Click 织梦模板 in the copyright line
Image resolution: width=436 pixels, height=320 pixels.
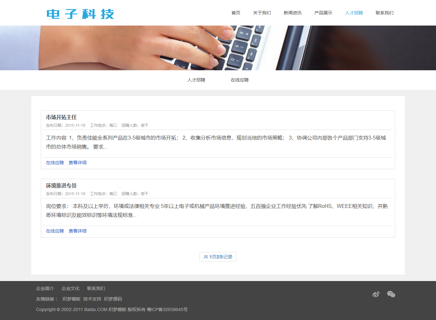pyautogui.click(x=117, y=309)
